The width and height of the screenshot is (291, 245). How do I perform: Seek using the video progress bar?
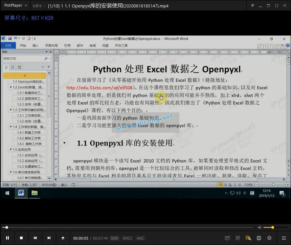coord(128,227)
